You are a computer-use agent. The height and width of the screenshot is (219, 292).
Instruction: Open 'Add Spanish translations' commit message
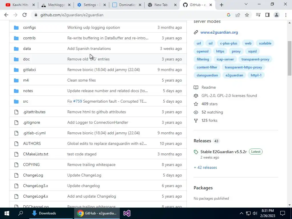(x=89, y=48)
